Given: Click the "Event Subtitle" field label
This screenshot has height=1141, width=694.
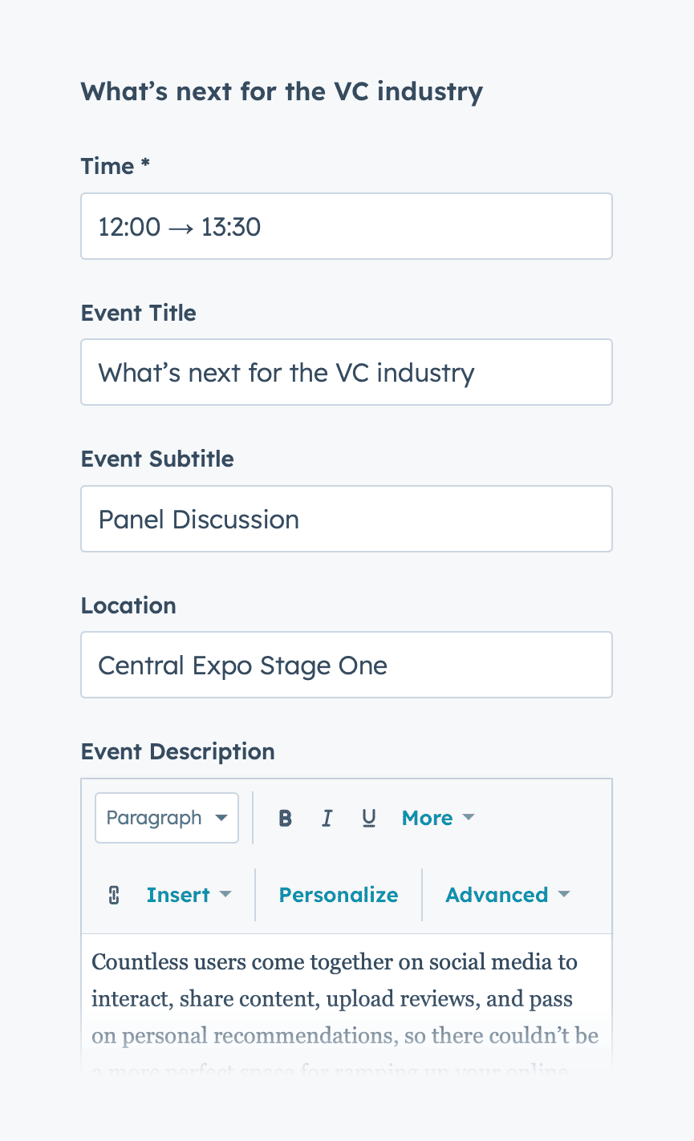Looking at the screenshot, I should [x=157, y=459].
